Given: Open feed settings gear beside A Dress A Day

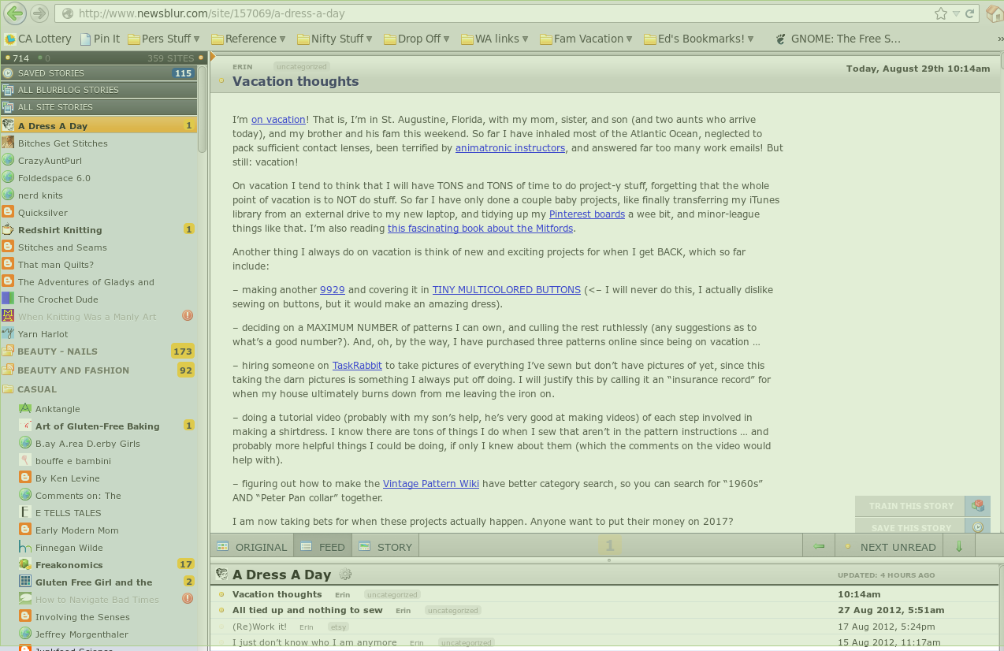Looking at the screenshot, I should pyautogui.click(x=345, y=575).
